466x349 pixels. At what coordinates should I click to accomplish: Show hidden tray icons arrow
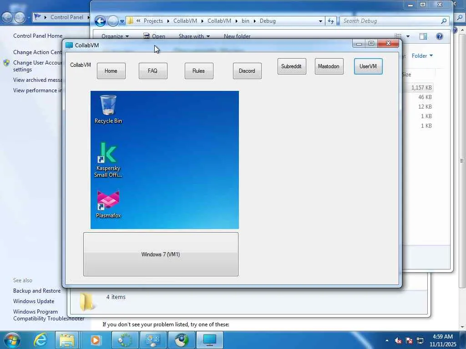(387, 340)
